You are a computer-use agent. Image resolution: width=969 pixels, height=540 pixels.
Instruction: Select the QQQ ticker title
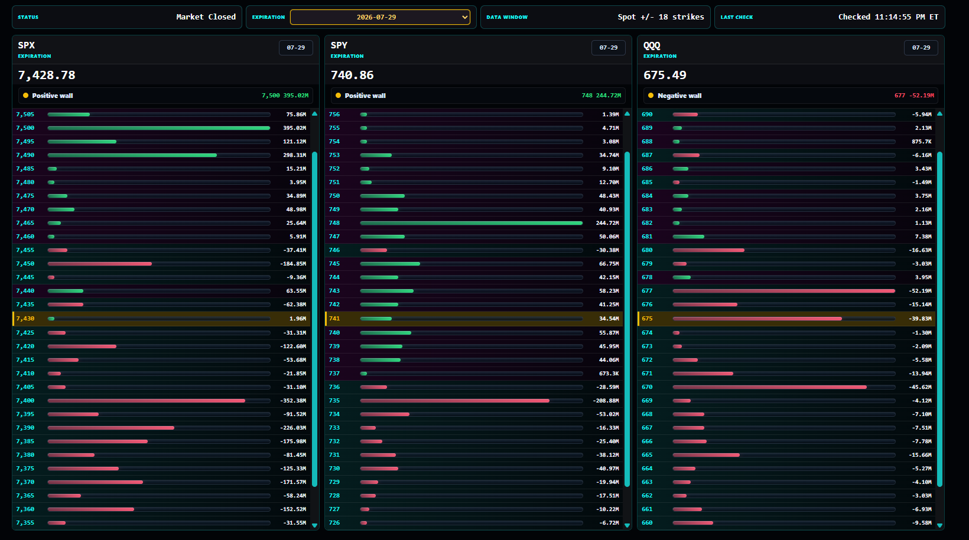[652, 45]
